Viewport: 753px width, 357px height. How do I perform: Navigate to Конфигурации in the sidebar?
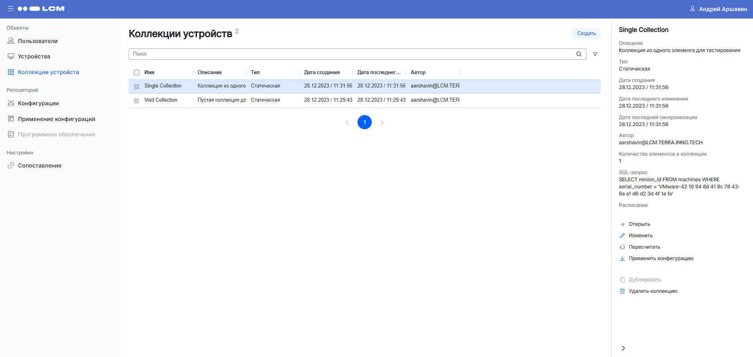pyautogui.click(x=38, y=103)
